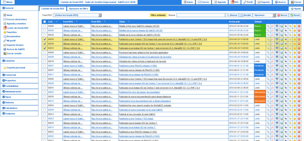This screenshot has height=141, width=304.
Task: Open Agenda in the top bar
Action: click(220, 2)
